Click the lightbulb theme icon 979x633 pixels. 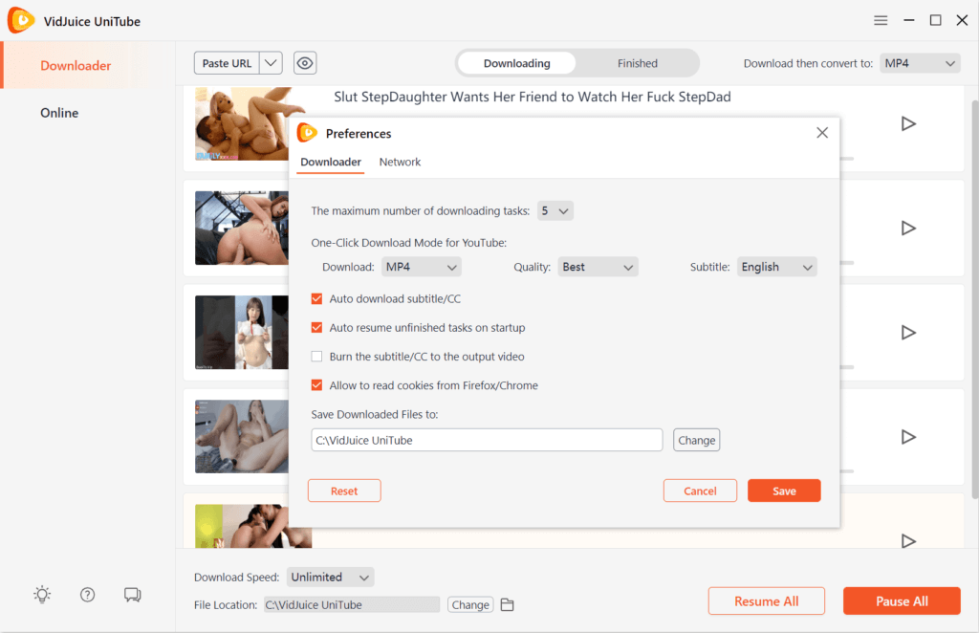(x=42, y=595)
